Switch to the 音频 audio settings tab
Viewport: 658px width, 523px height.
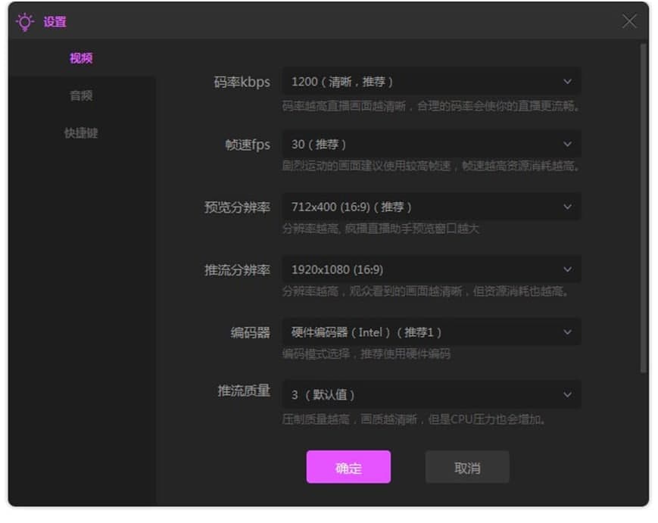pyautogui.click(x=81, y=95)
